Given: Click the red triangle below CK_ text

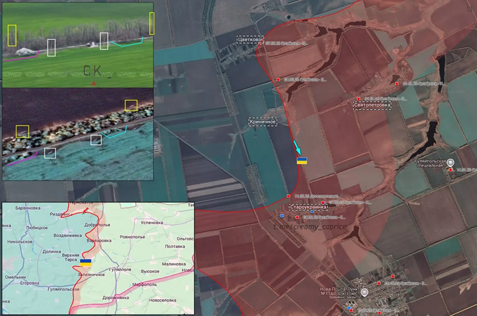Looking at the screenshot, I should 94,84.
